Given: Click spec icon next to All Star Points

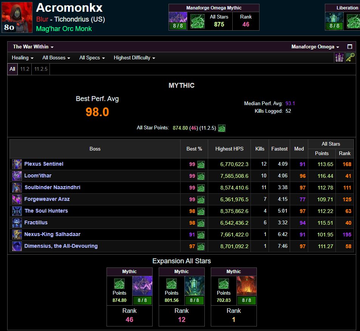Looking at the screenshot, I should tap(222, 128).
